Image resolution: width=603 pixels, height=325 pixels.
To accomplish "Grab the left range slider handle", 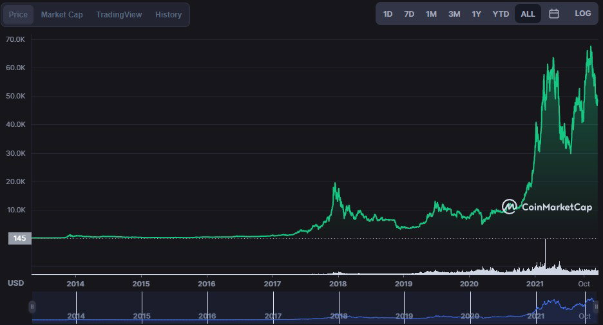I will pyautogui.click(x=32, y=306).
